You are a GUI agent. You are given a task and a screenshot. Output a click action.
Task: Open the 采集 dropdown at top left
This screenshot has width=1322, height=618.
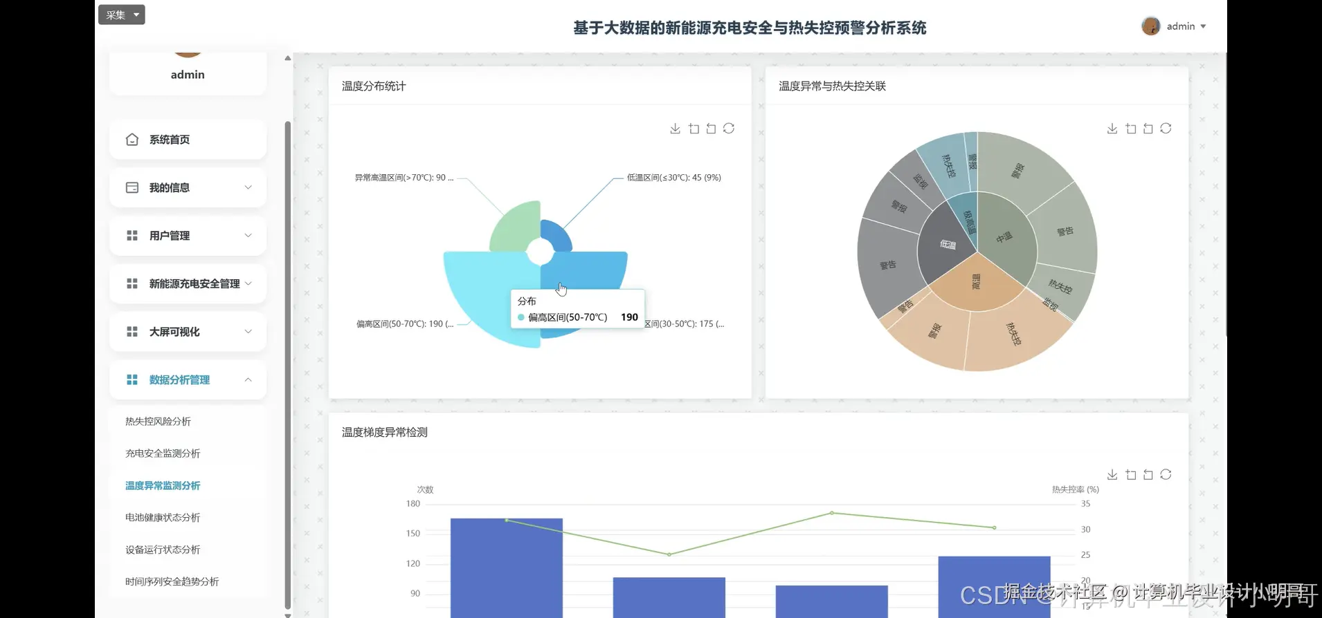coord(122,15)
